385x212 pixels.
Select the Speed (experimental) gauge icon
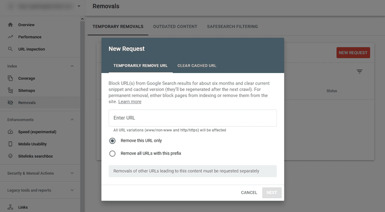pyautogui.click(x=10, y=132)
